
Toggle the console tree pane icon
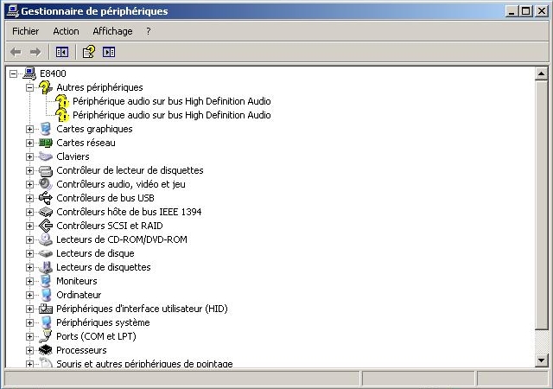click(x=61, y=52)
